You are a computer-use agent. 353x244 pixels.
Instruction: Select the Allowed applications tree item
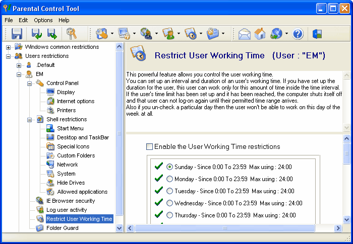click(x=82, y=192)
